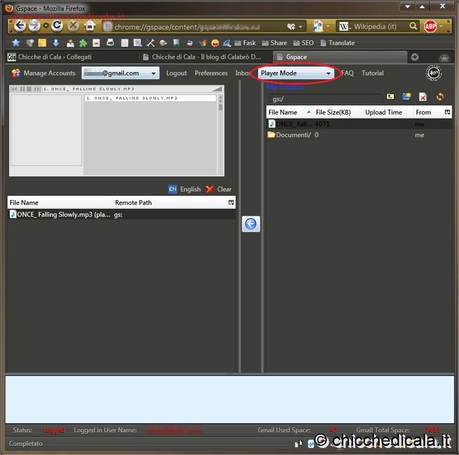The width and height of the screenshot is (459, 455).
Task: Click Manage Accounts
Action: click(44, 73)
